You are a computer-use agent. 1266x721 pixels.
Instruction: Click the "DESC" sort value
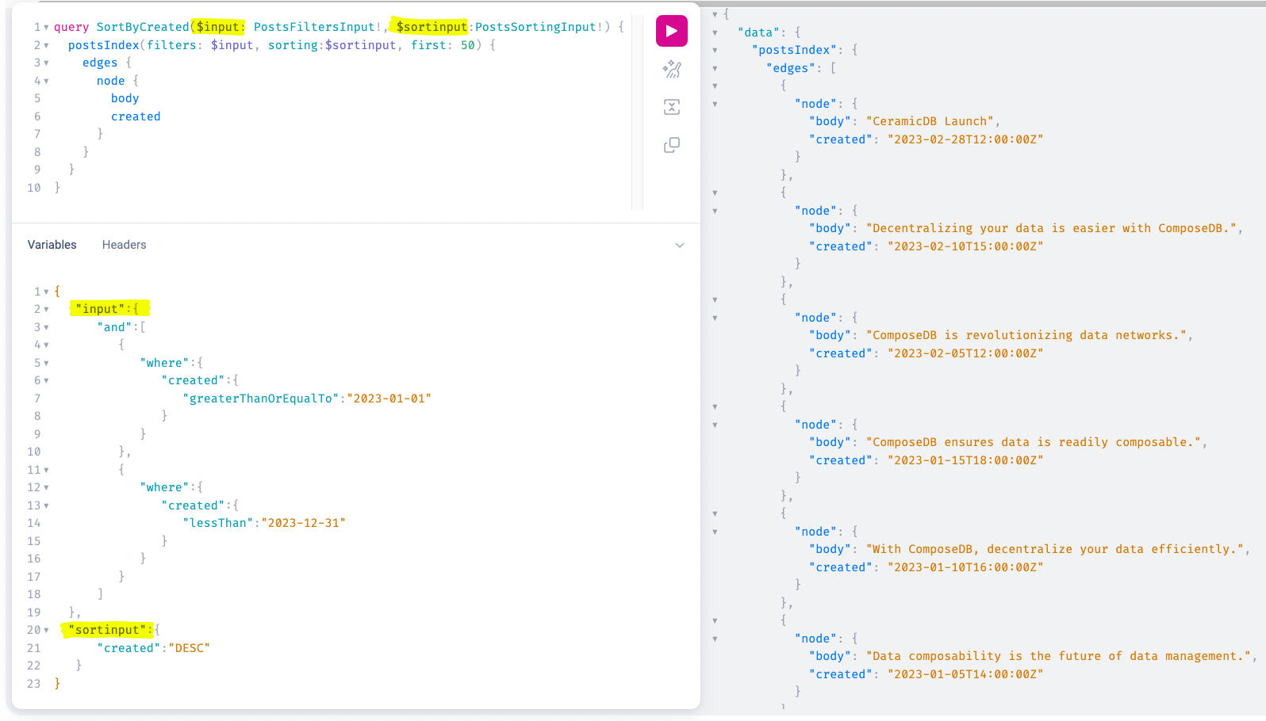[x=190, y=648]
